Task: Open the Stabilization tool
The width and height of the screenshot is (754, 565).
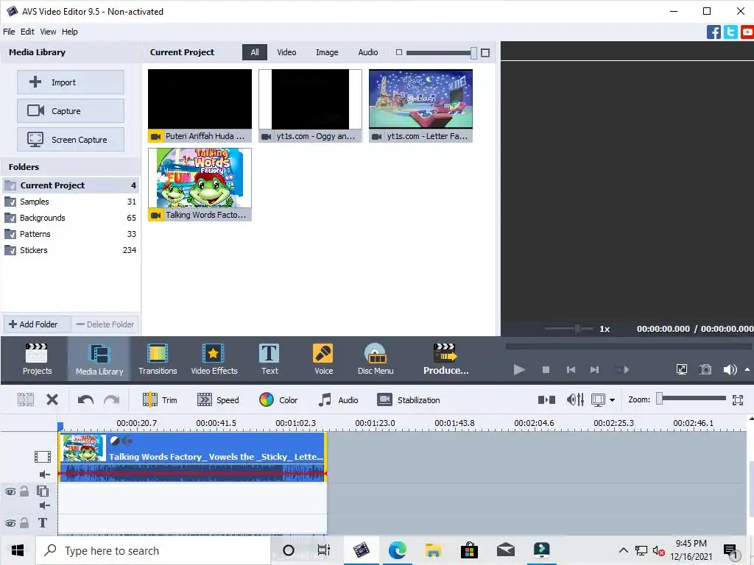Action: pyautogui.click(x=408, y=399)
